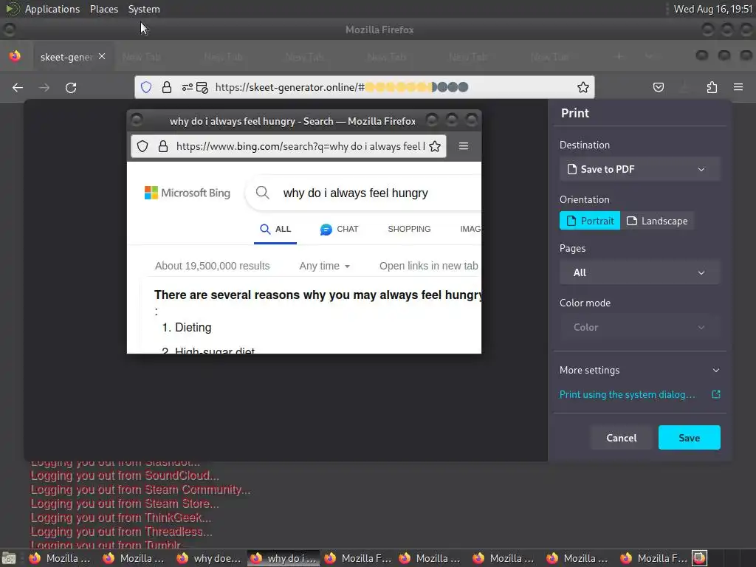Image resolution: width=756 pixels, height=567 pixels.
Task: Click Print using the system dialog link
Action: click(x=628, y=394)
